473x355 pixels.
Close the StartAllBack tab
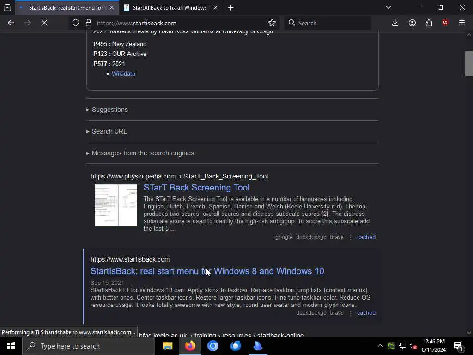click(215, 8)
